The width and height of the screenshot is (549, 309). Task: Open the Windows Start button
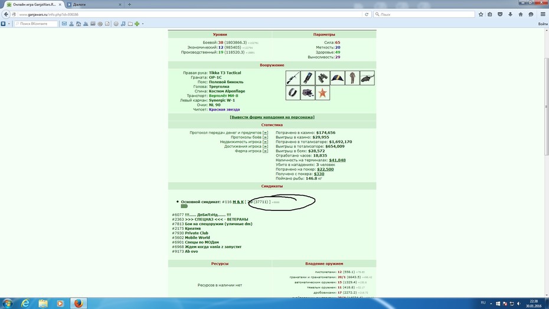pyautogui.click(x=8, y=303)
